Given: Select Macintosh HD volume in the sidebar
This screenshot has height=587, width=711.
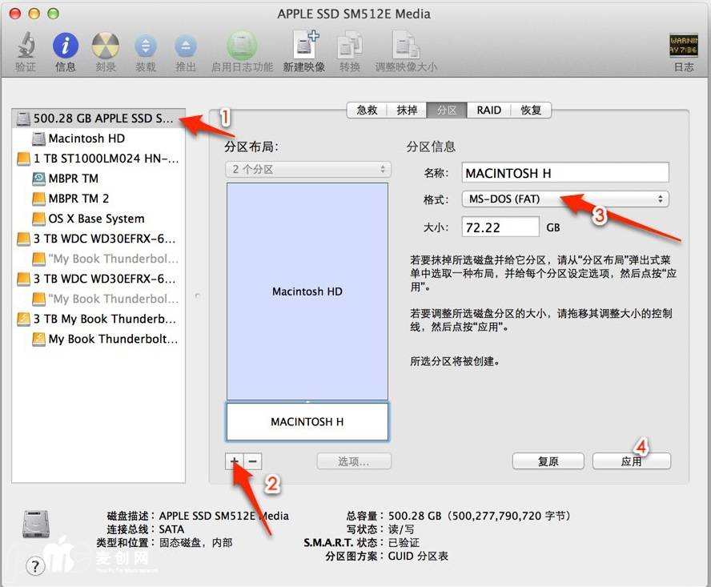Looking at the screenshot, I should point(86,139).
